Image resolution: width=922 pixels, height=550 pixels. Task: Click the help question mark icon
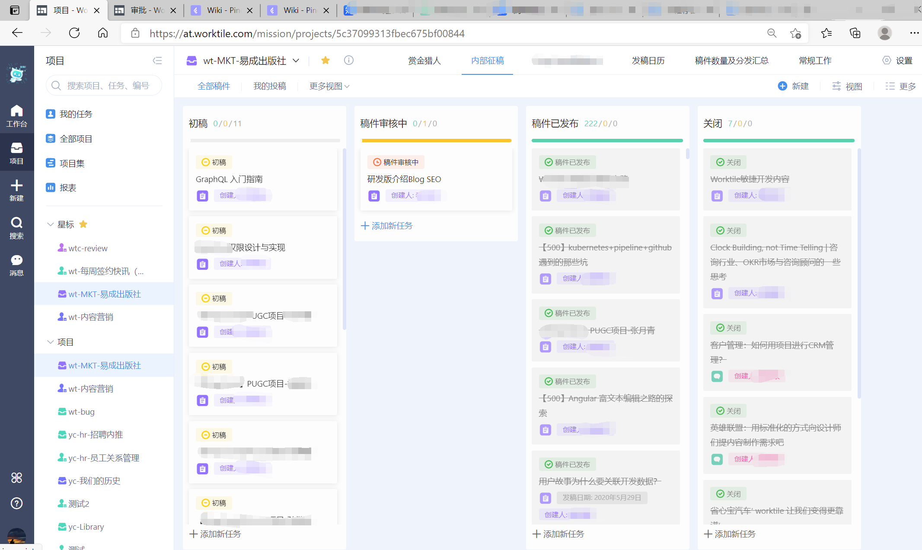click(x=16, y=503)
